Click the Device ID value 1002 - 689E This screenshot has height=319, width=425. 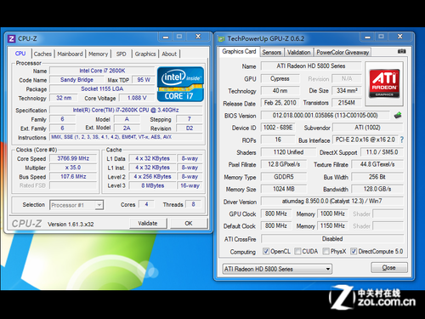point(278,128)
